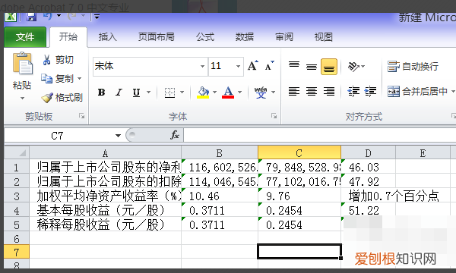Open the Customize Quick Access Toolbar dropdown
The image size is (456, 273).
tap(97, 17)
